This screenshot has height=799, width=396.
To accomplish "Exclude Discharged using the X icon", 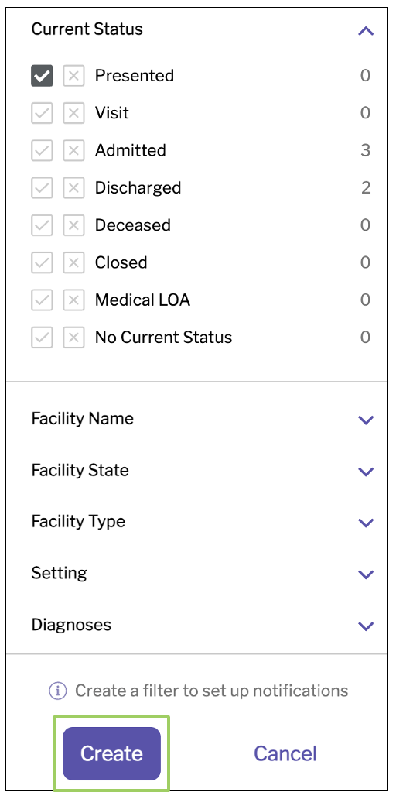I will tap(73, 188).
